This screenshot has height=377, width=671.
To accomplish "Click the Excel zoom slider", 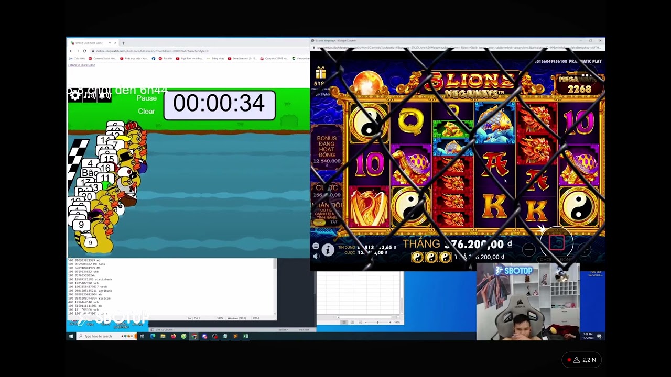I will point(377,322).
